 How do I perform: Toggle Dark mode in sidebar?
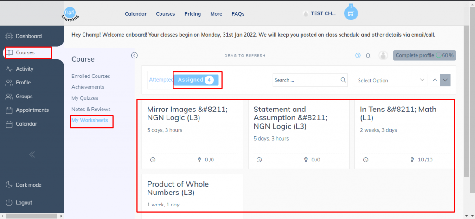(28, 185)
